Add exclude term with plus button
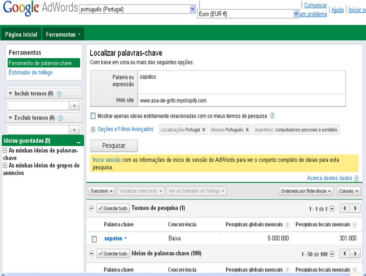This screenshot has height=276, width=366. 74,130
